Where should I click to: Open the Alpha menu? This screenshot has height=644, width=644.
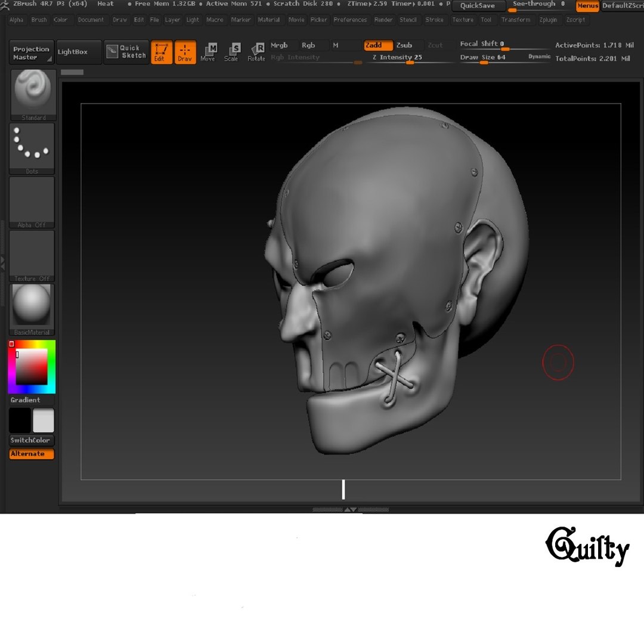[x=17, y=20]
